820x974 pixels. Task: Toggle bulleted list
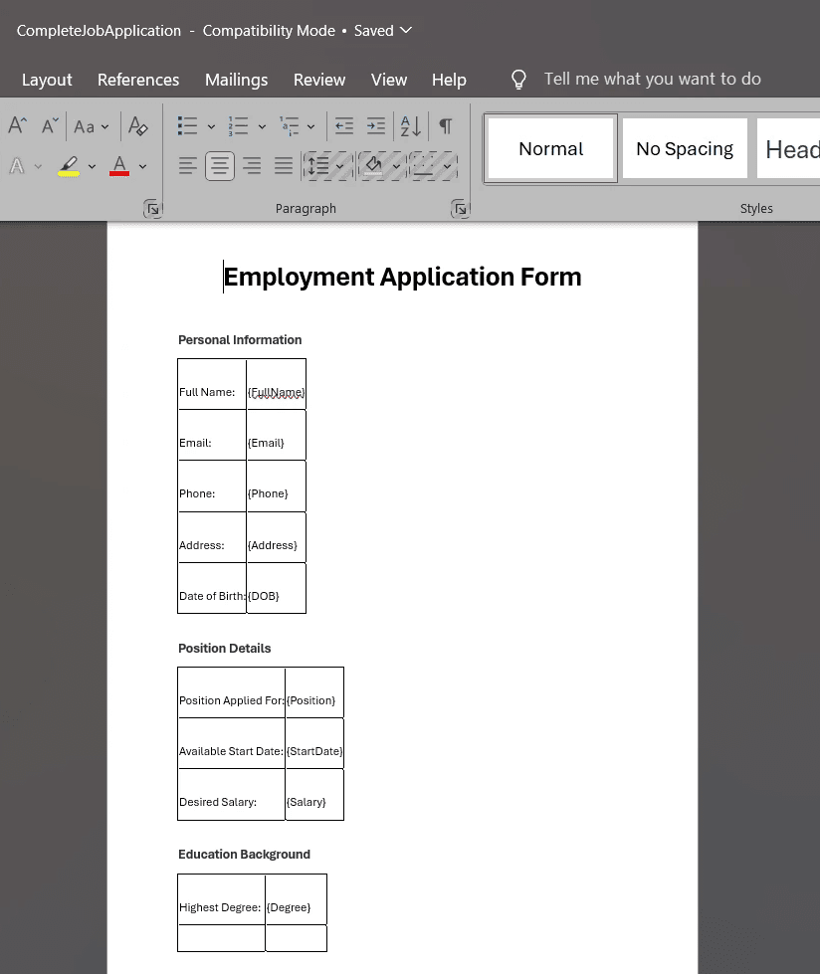[x=187, y=126]
